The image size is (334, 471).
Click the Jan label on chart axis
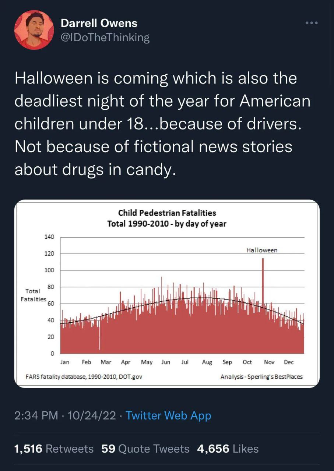(x=65, y=362)
